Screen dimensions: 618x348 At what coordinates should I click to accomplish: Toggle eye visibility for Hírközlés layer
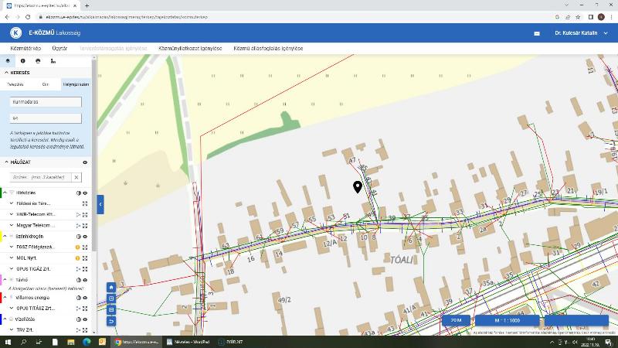point(85,193)
